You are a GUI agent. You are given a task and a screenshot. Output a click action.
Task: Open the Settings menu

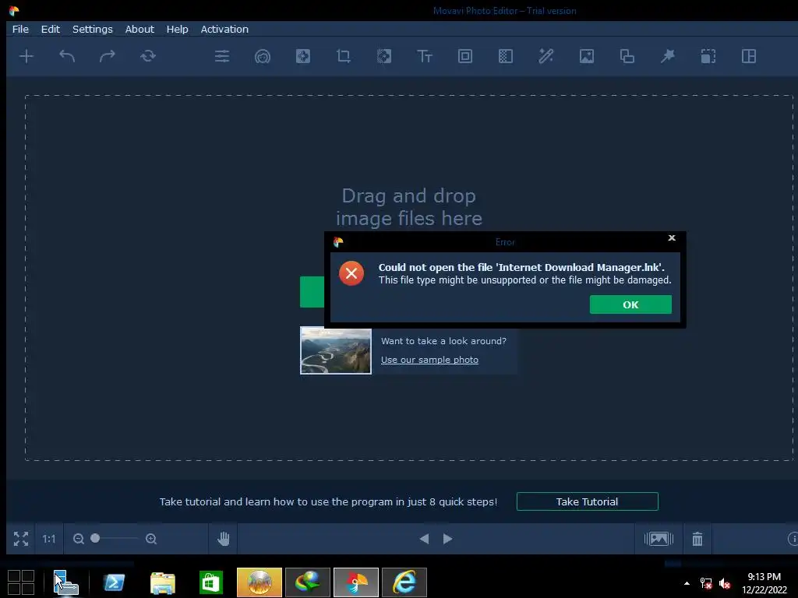point(93,29)
